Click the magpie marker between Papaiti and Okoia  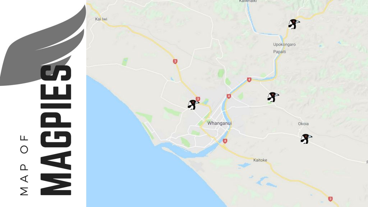coord(273,97)
